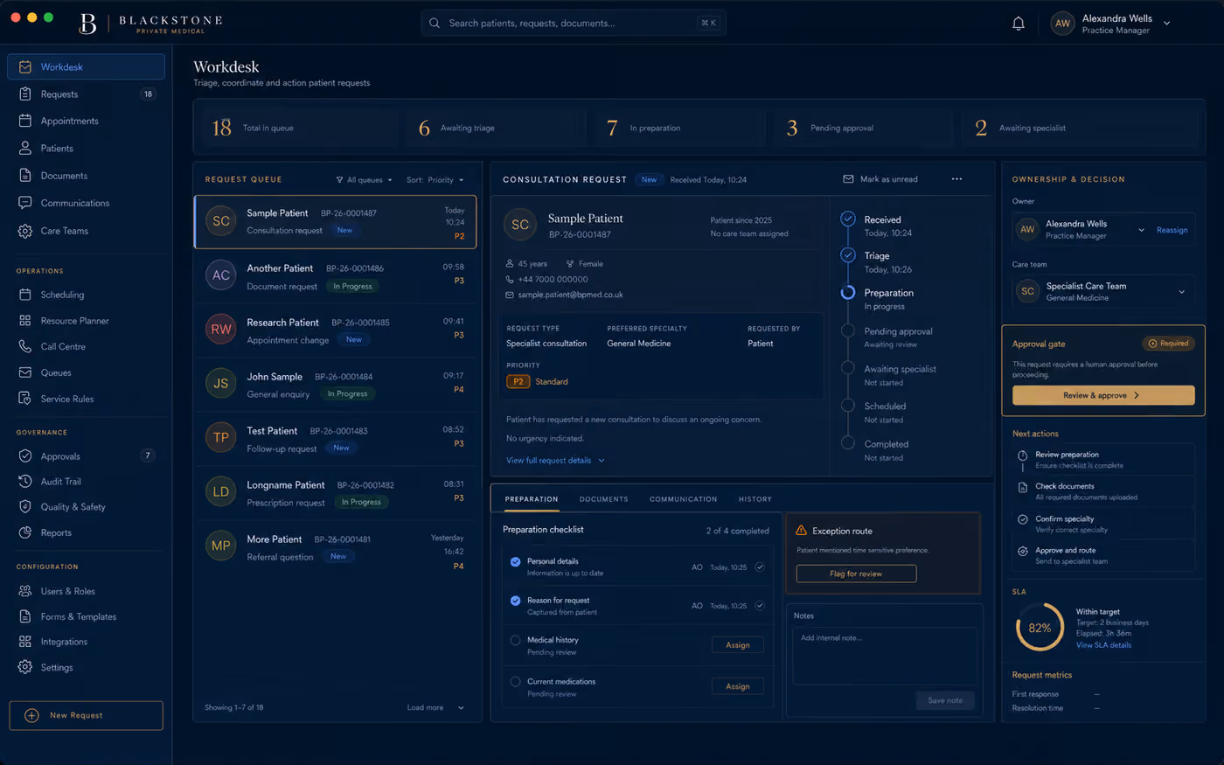Click the Workdesk sidebar icon
1224x765 pixels.
click(25, 66)
